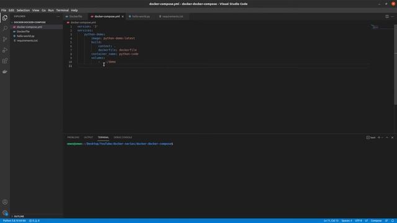Click the 'volumes:' line in editor
The width and height of the screenshot is (397, 223).
point(98,58)
